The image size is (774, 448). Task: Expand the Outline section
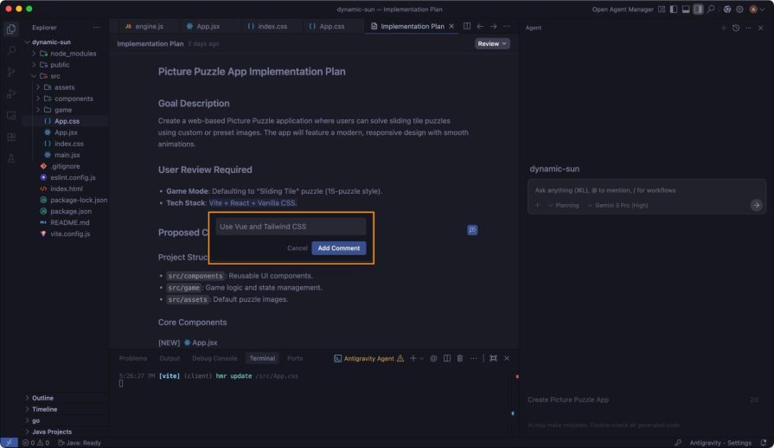(x=42, y=398)
